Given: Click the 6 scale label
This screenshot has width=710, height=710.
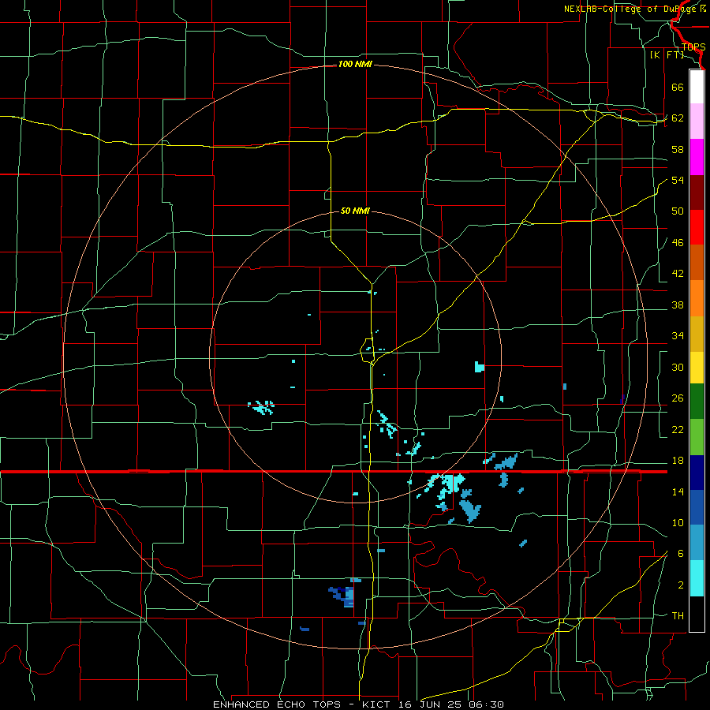Looking at the screenshot, I should 681,555.
